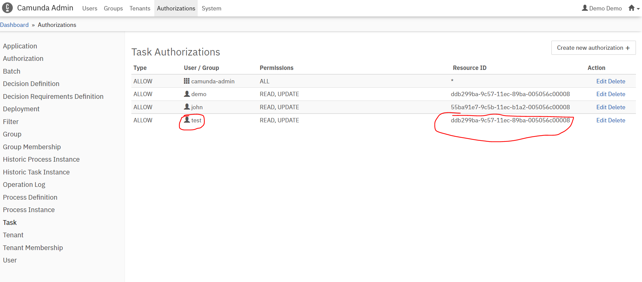642x282 pixels.
Task: Select Group in the sidebar
Action: click(12, 134)
